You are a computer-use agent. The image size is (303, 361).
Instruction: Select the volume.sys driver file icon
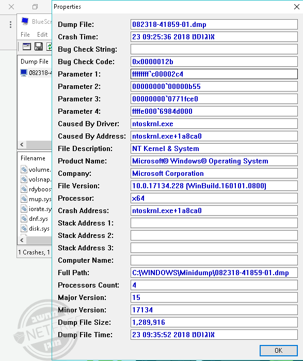point(24,169)
